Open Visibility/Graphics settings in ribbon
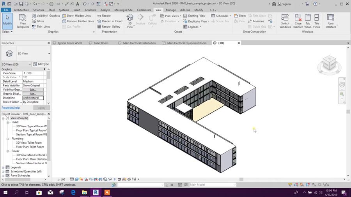This screenshot has height=197, width=351. [x=46, y=16]
